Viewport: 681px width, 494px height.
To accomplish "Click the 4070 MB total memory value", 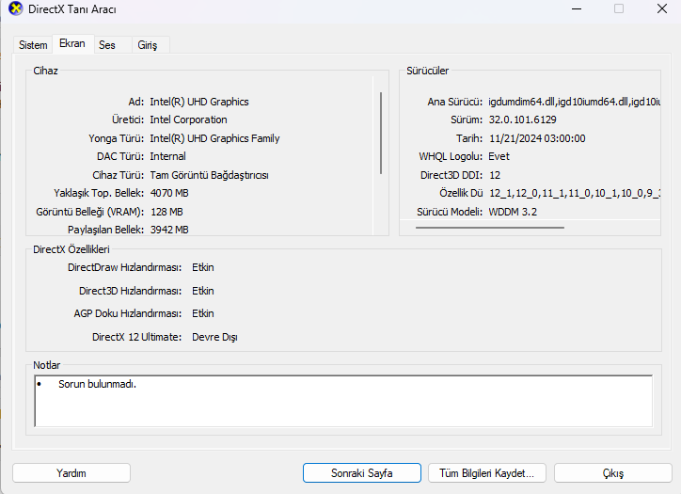I will pyautogui.click(x=169, y=193).
